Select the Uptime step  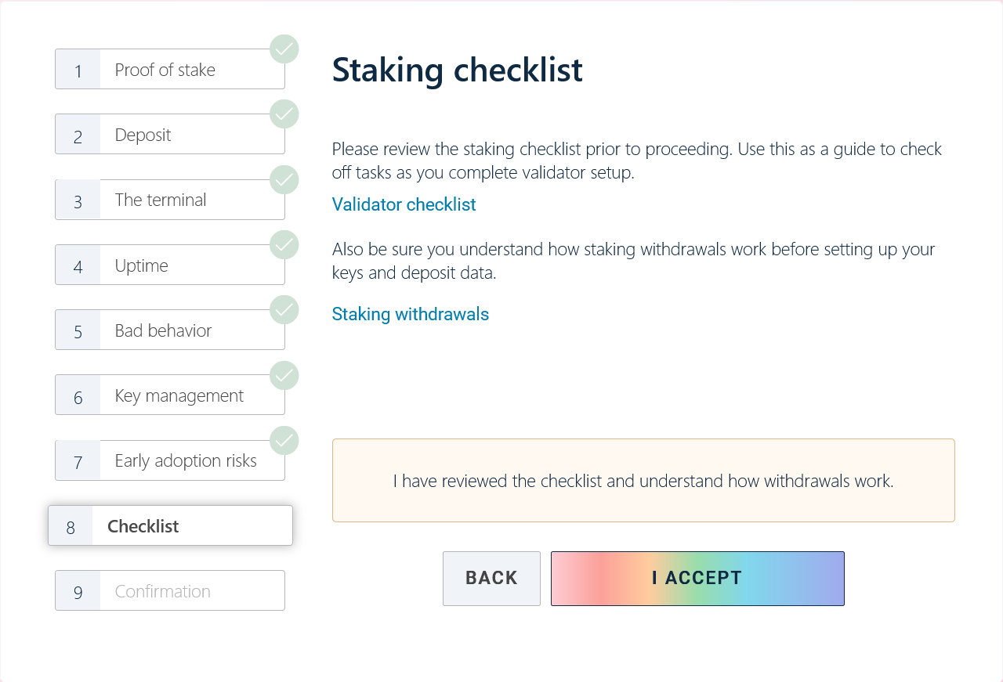click(x=169, y=265)
